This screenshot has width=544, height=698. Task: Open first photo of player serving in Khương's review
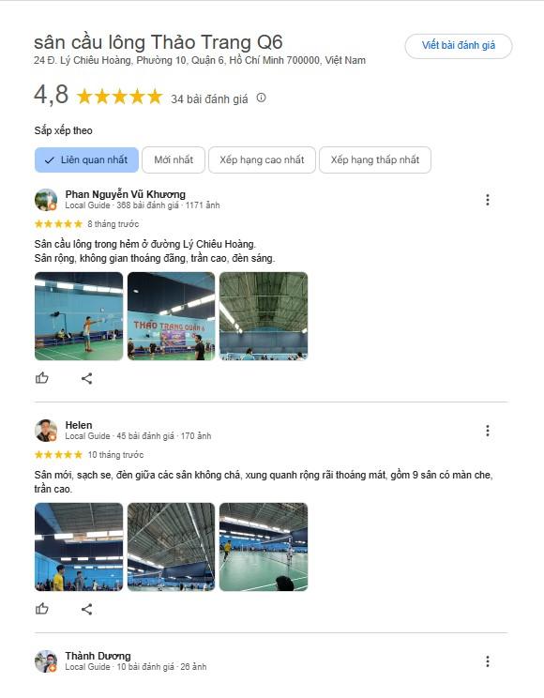tap(79, 316)
